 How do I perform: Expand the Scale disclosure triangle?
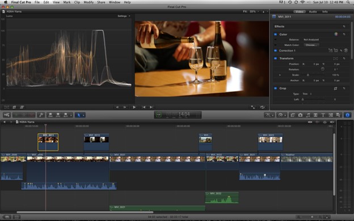(x=280, y=75)
